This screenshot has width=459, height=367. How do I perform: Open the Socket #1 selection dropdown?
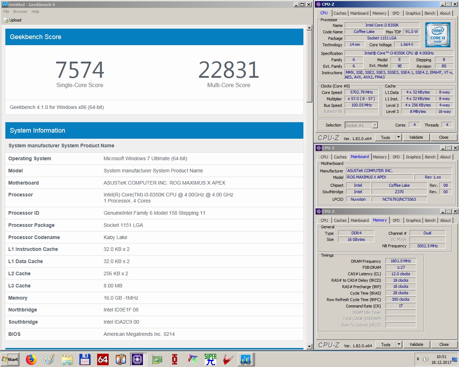375,125
